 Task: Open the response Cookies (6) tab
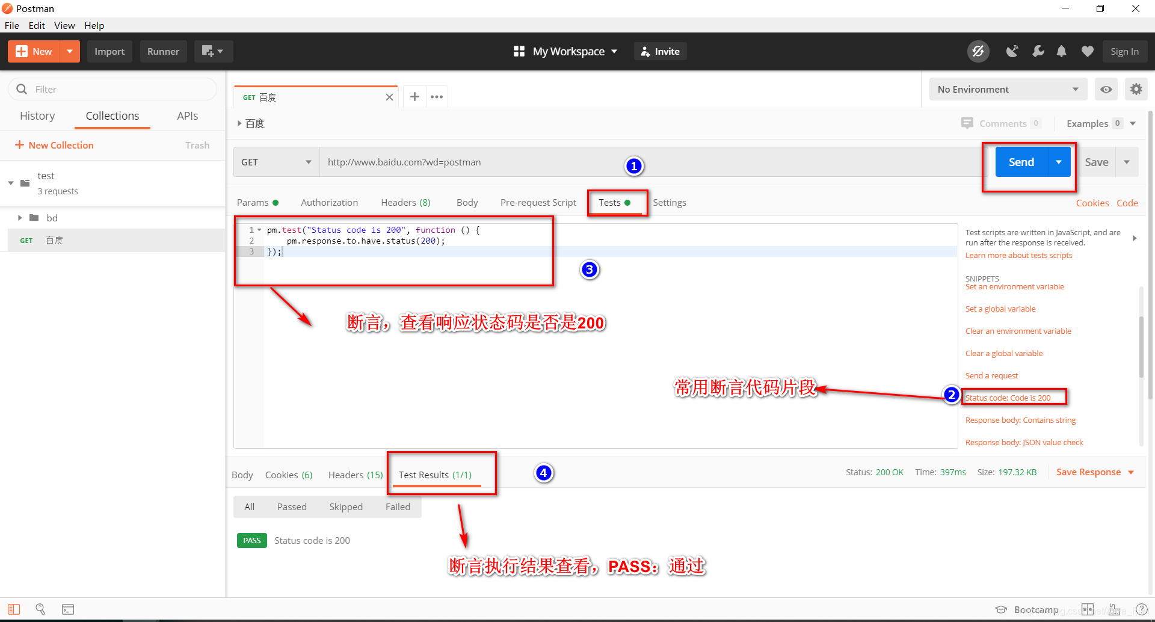click(x=289, y=475)
